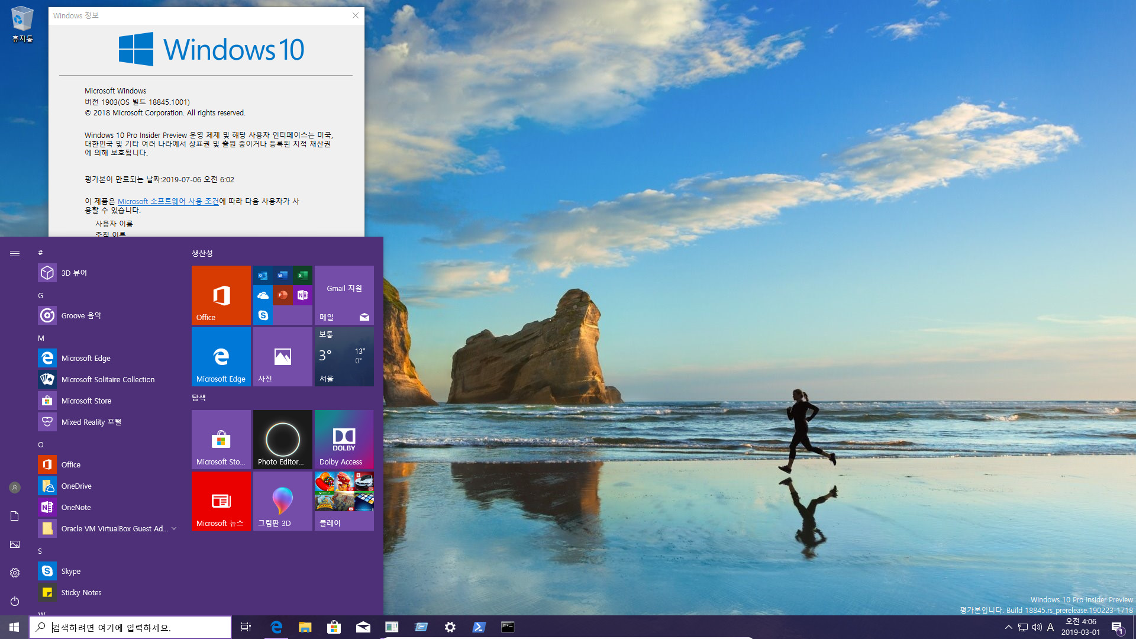Open the clock and date flyout

tap(1080, 627)
